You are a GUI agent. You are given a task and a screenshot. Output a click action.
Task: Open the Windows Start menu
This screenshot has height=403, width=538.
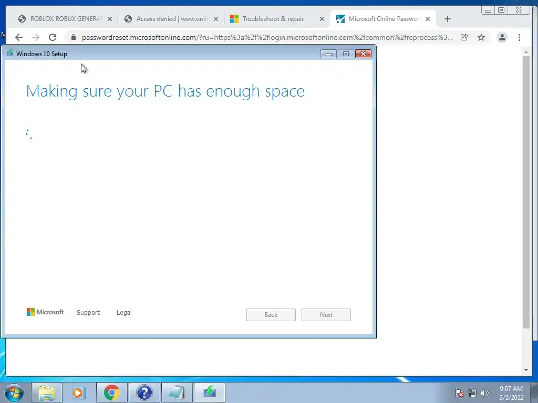(14, 393)
